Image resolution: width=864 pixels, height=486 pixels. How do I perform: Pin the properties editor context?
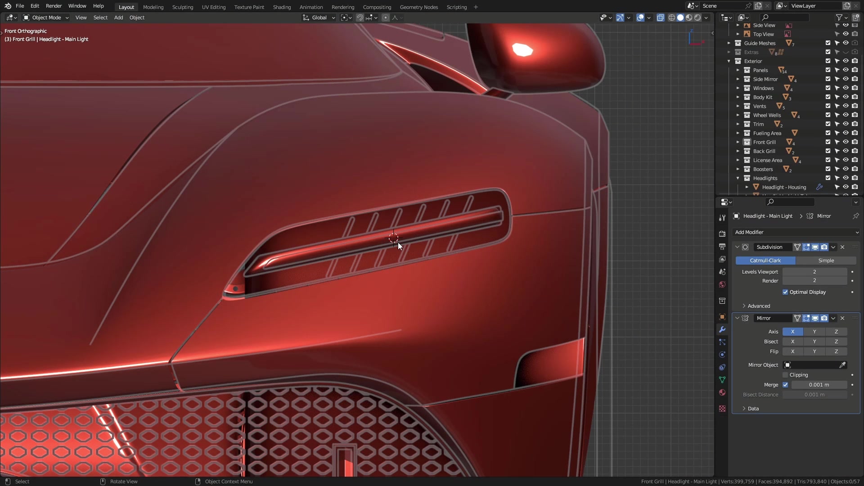855,216
